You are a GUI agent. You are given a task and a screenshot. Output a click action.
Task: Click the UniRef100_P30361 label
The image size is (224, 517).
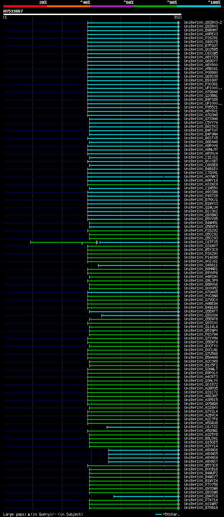tap(201, 84)
